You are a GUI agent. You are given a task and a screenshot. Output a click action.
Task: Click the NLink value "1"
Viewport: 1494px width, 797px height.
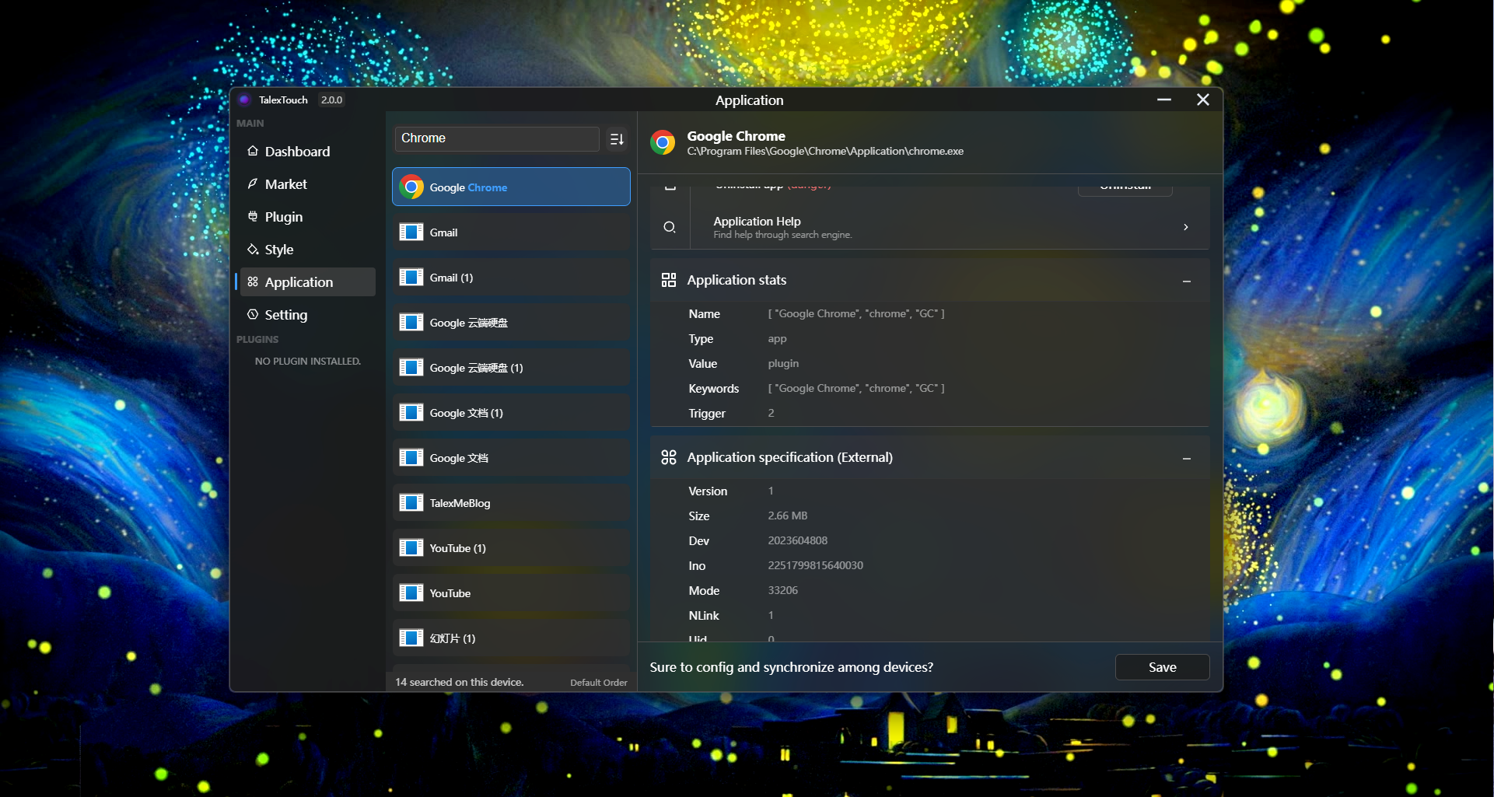point(771,616)
